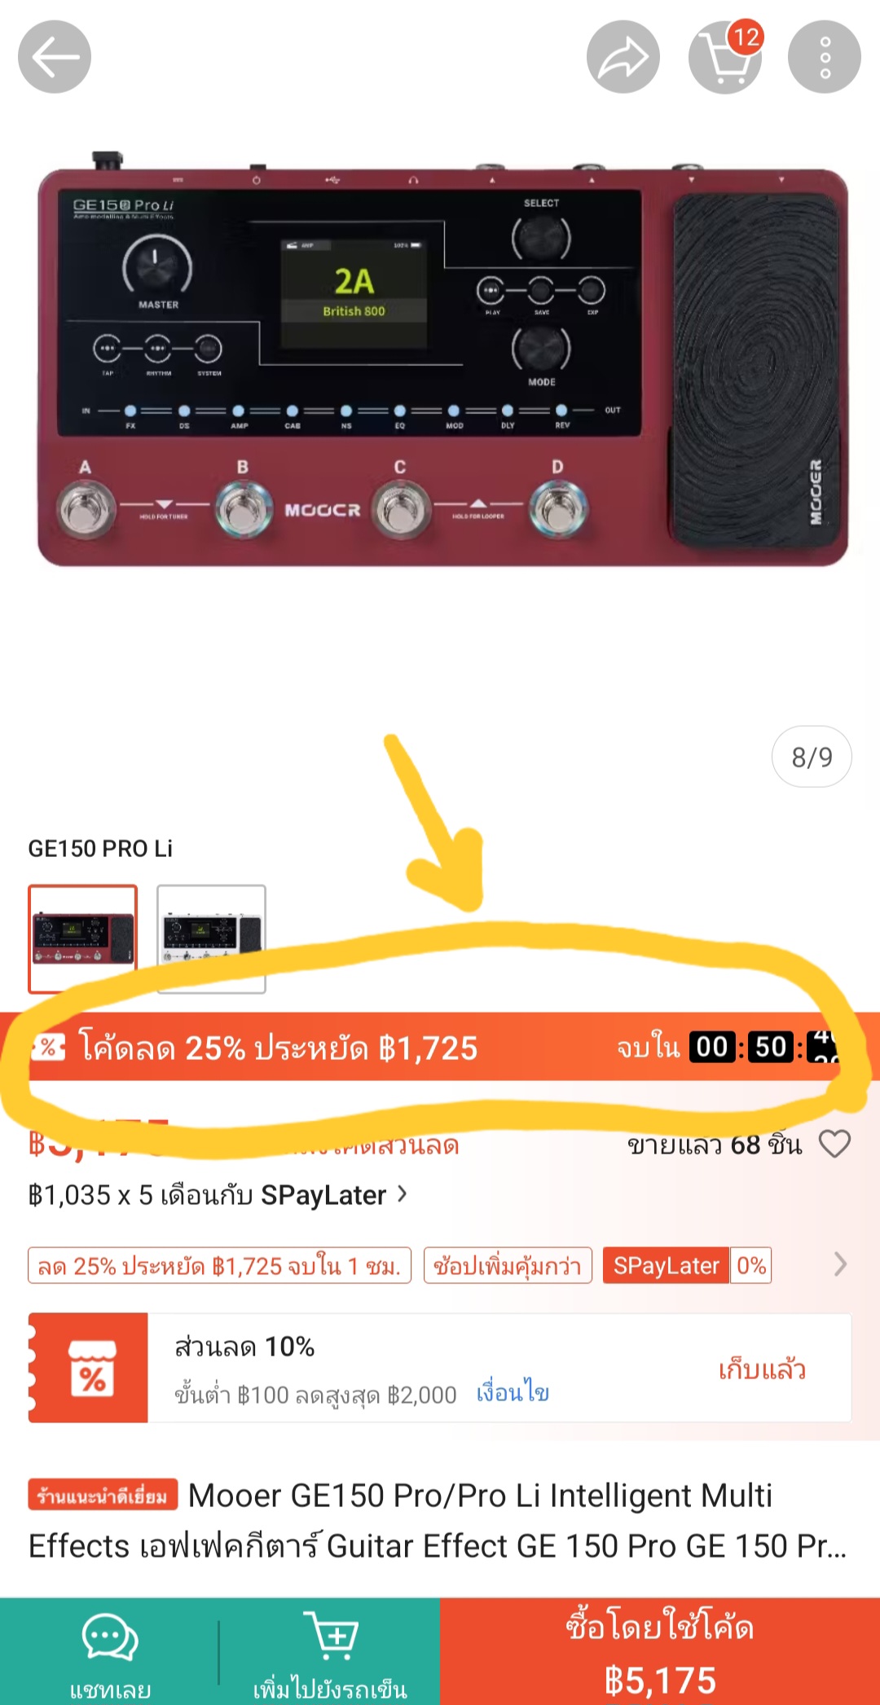
Task: Open the shopping cart with 12 items
Action: [725, 57]
